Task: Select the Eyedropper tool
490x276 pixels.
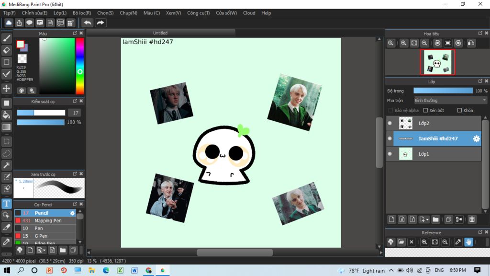Action: pyautogui.click(x=7, y=241)
